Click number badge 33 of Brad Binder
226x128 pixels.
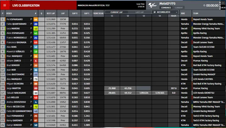pyautogui.click(x=35, y=65)
